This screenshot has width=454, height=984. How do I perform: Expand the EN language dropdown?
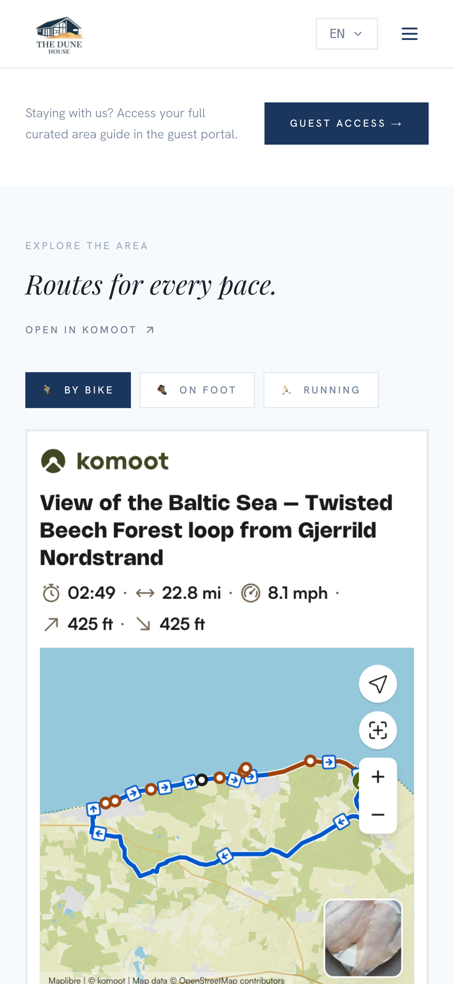tap(347, 34)
